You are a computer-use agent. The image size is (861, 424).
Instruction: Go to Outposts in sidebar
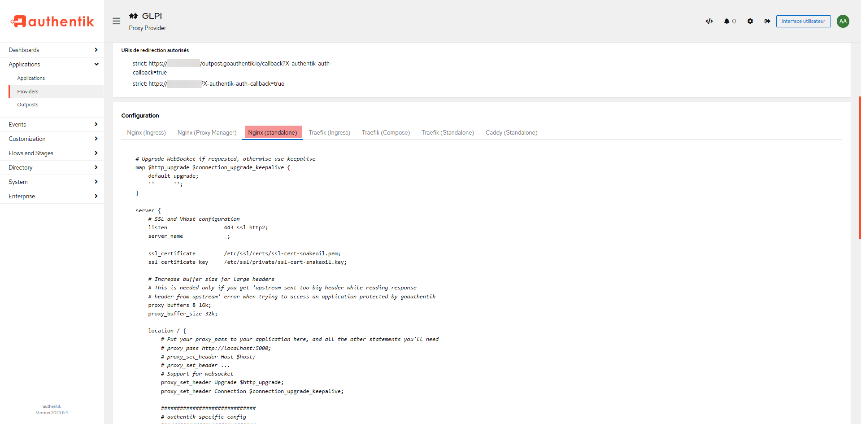coord(28,105)
